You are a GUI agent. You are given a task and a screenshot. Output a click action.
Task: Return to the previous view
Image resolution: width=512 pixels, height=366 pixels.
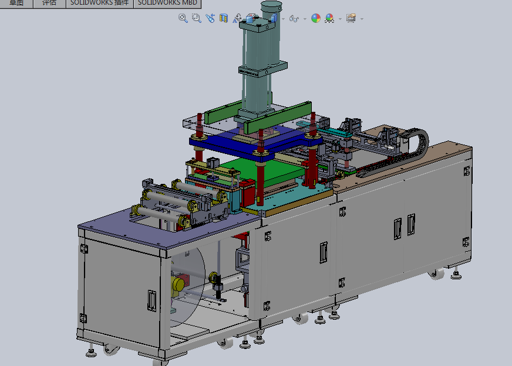click(x=210, y=18)
